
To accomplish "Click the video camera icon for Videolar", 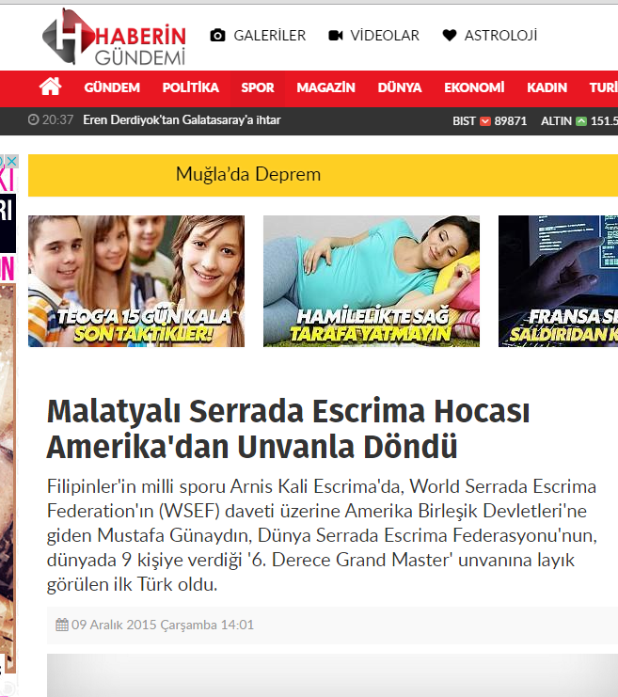I will tap(336, 36).
